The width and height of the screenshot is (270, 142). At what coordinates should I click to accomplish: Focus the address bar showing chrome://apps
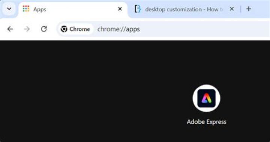point(163,29)
